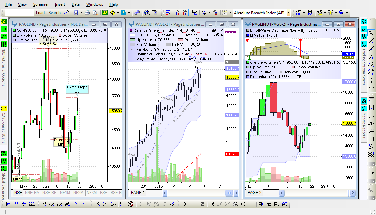
Task: Open the Insert menu
Action: point(60,4)
